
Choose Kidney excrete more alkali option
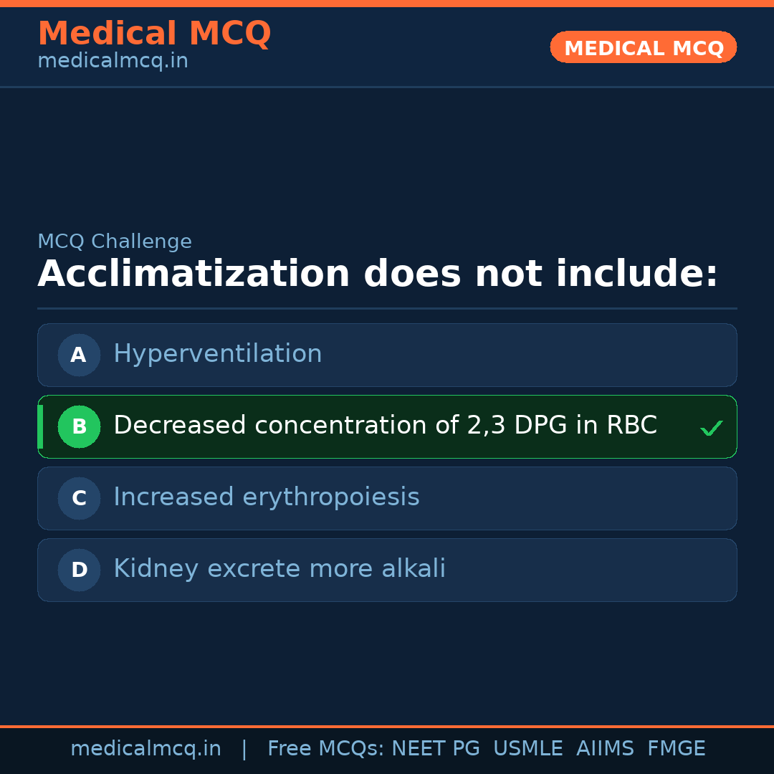click(279, 569)
